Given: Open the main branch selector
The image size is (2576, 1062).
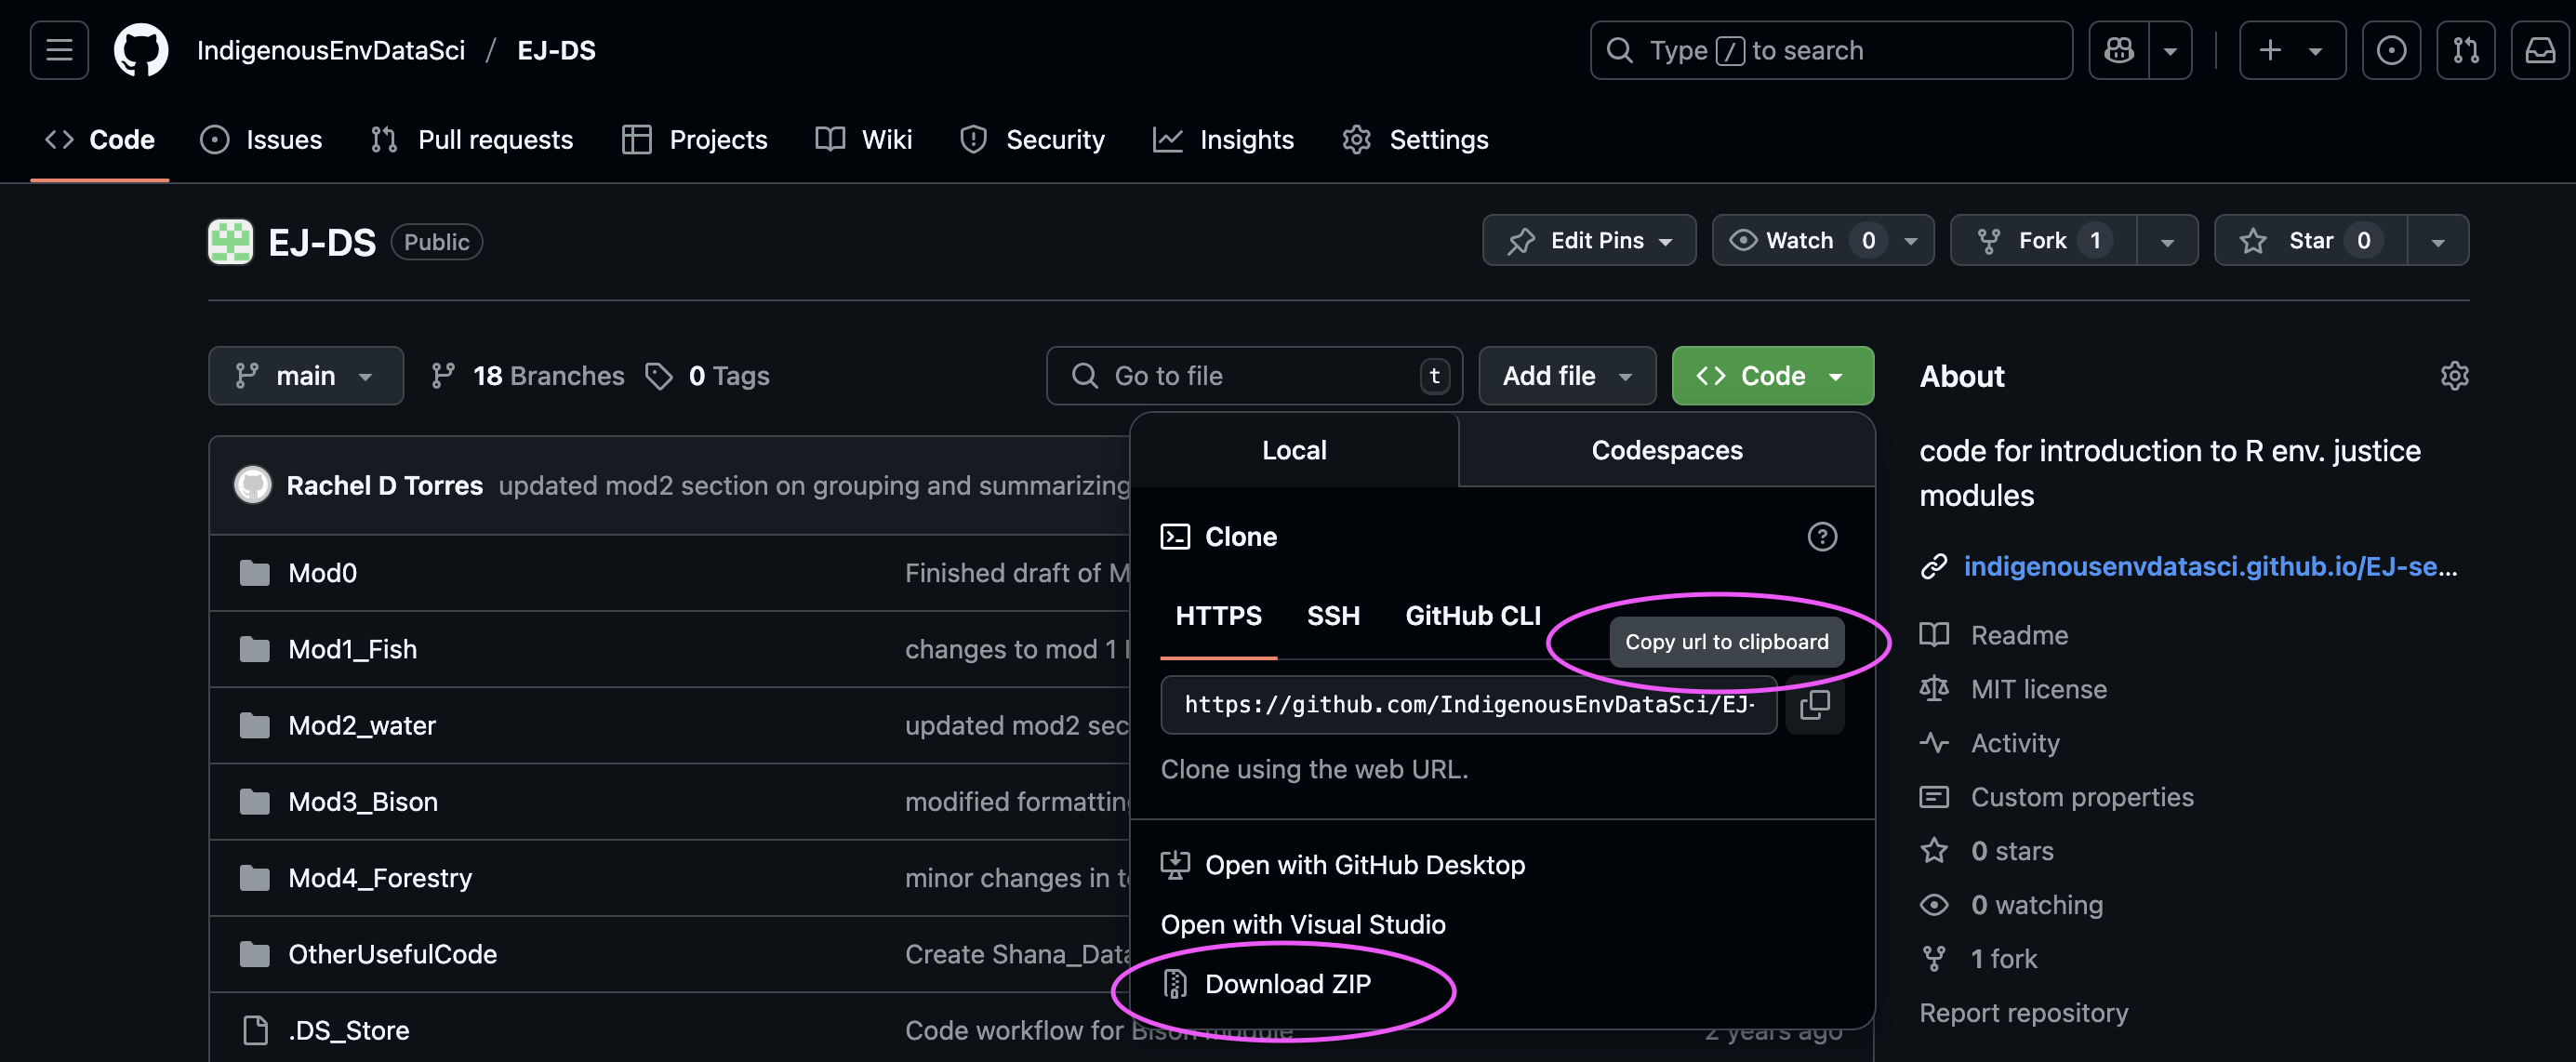Looking at the screenshot, I should click(x=306, y=375).
